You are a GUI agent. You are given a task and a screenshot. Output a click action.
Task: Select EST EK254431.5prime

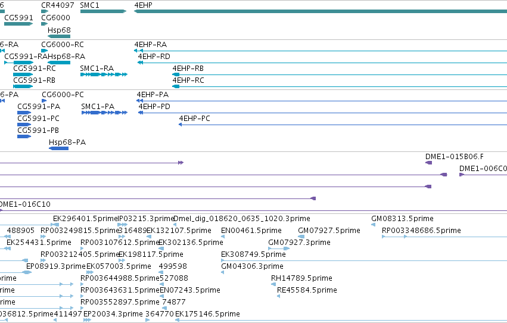8,249
